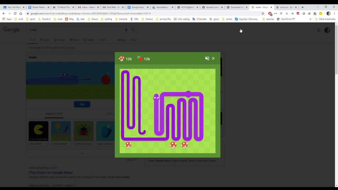Open the NBA bookmark
This screenshot has height=190, width=338.
[x=134, y=19]
